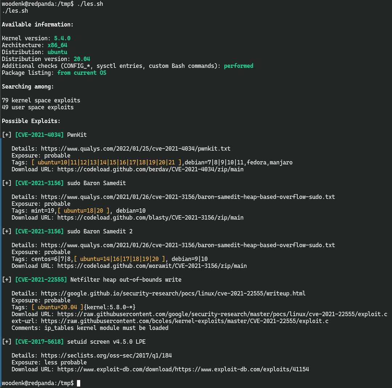
Task: Select the green "performed" status text
Action: point(238,66)
